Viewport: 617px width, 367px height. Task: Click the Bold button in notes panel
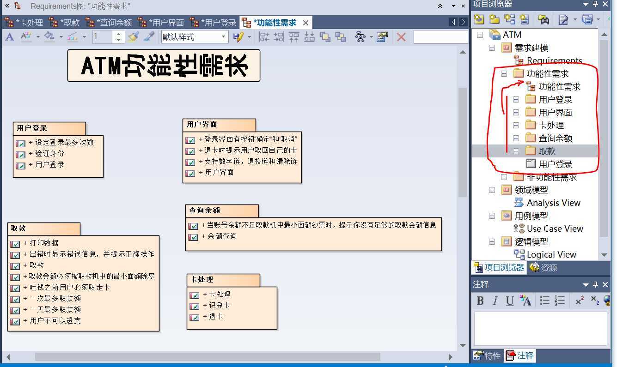coord(480,301)
